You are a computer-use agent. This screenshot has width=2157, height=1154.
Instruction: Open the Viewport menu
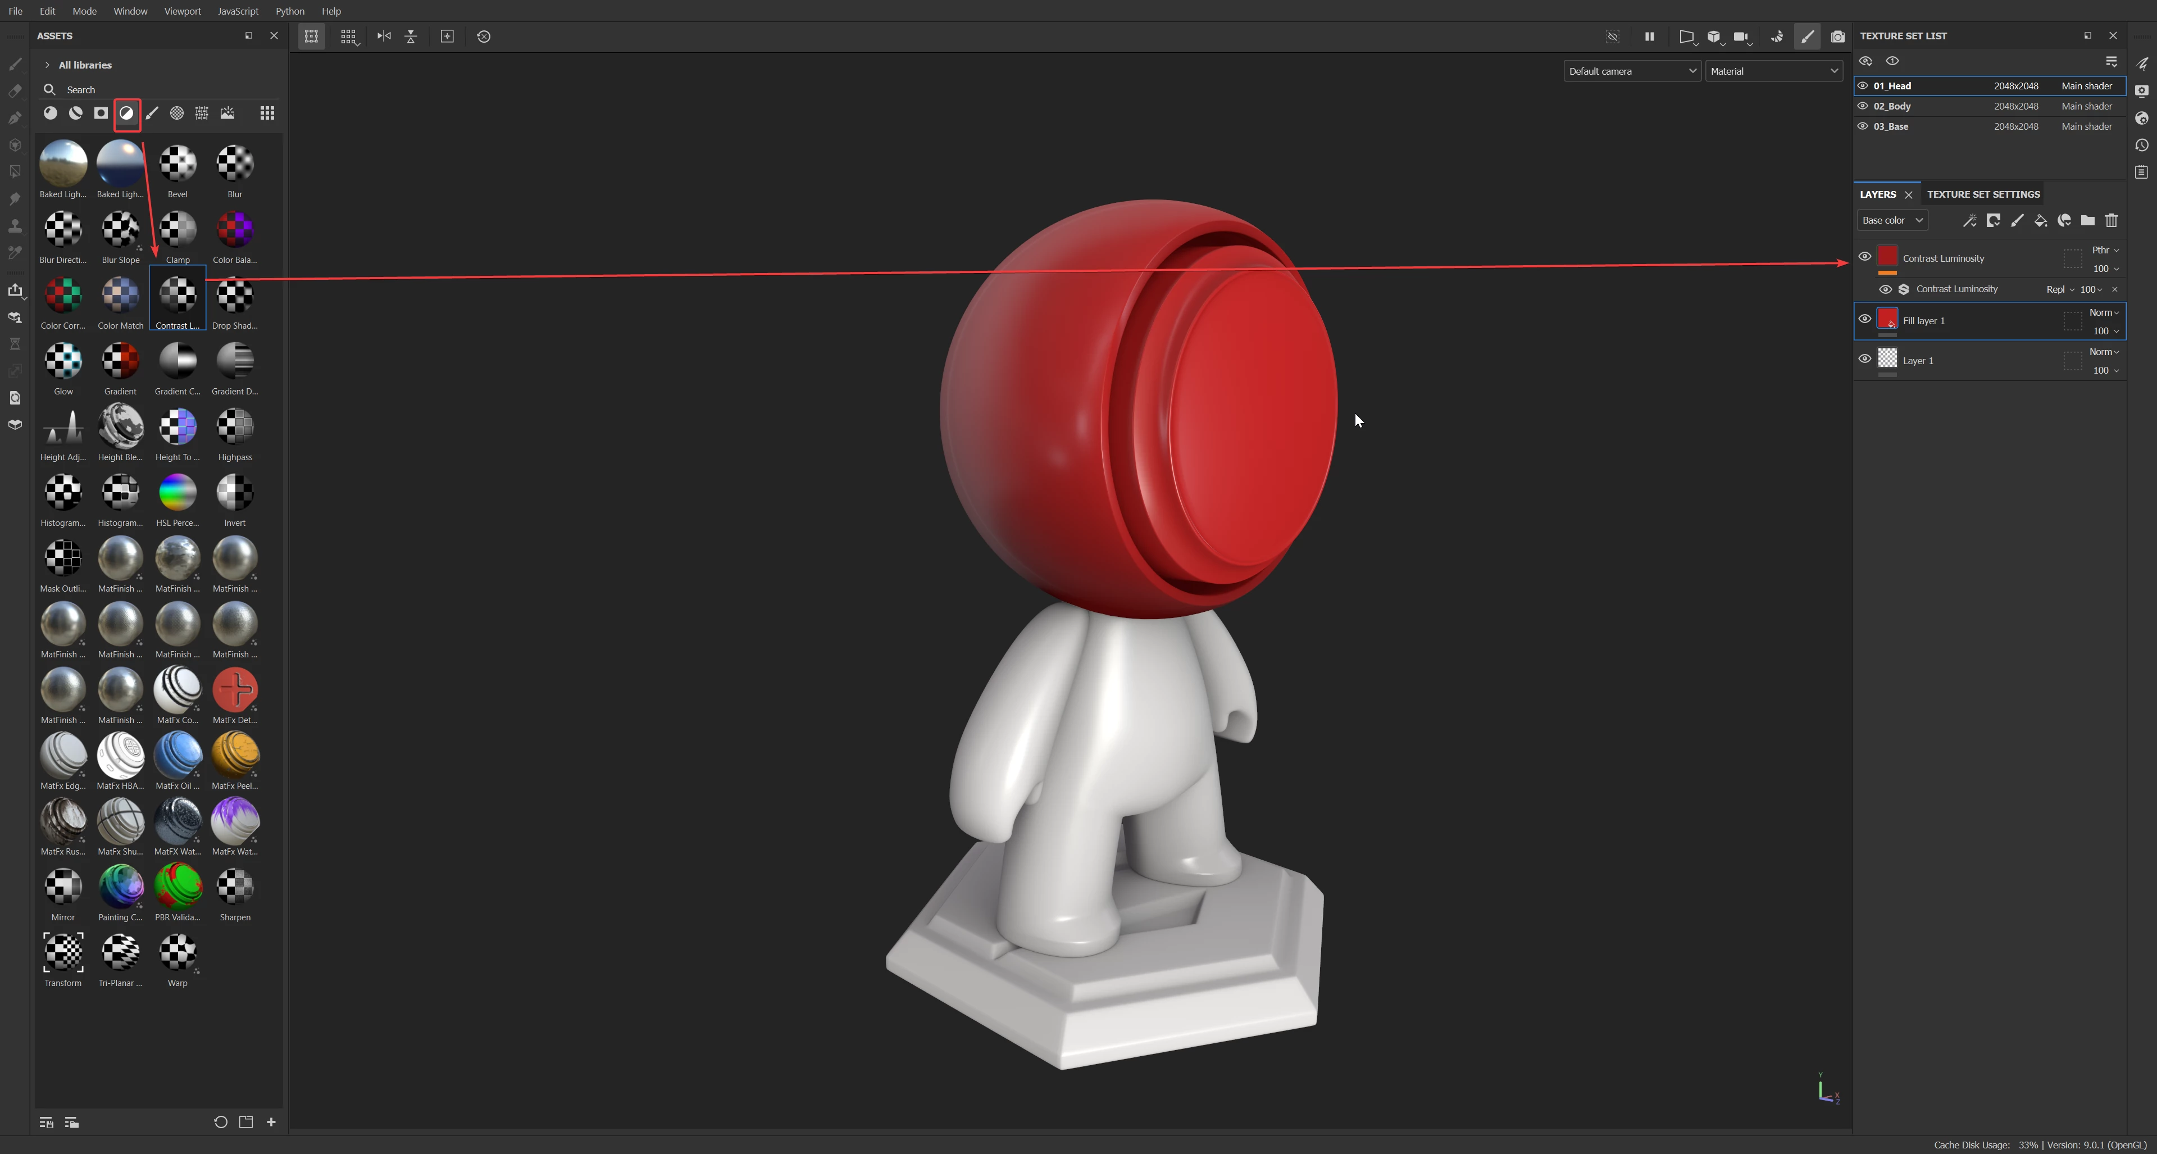point(181,11)
